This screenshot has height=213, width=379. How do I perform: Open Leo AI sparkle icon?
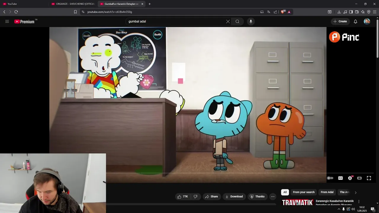pyautogui.click(x=363, y=12)
